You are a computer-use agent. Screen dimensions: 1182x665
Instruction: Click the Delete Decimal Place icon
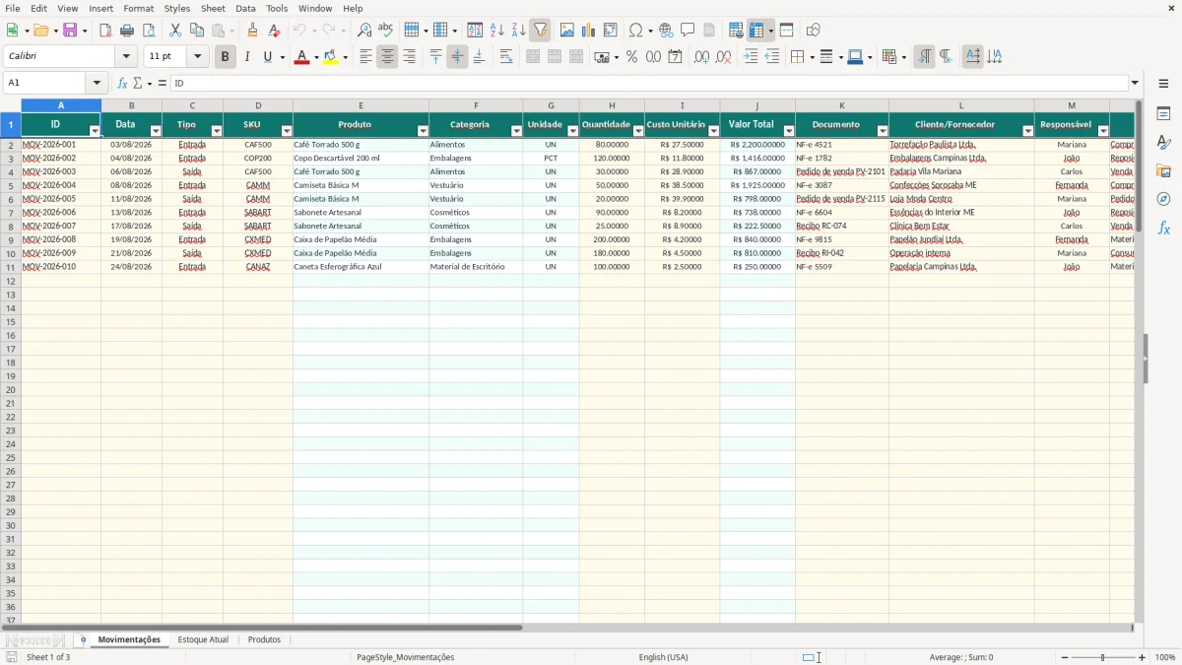(723, 57)
